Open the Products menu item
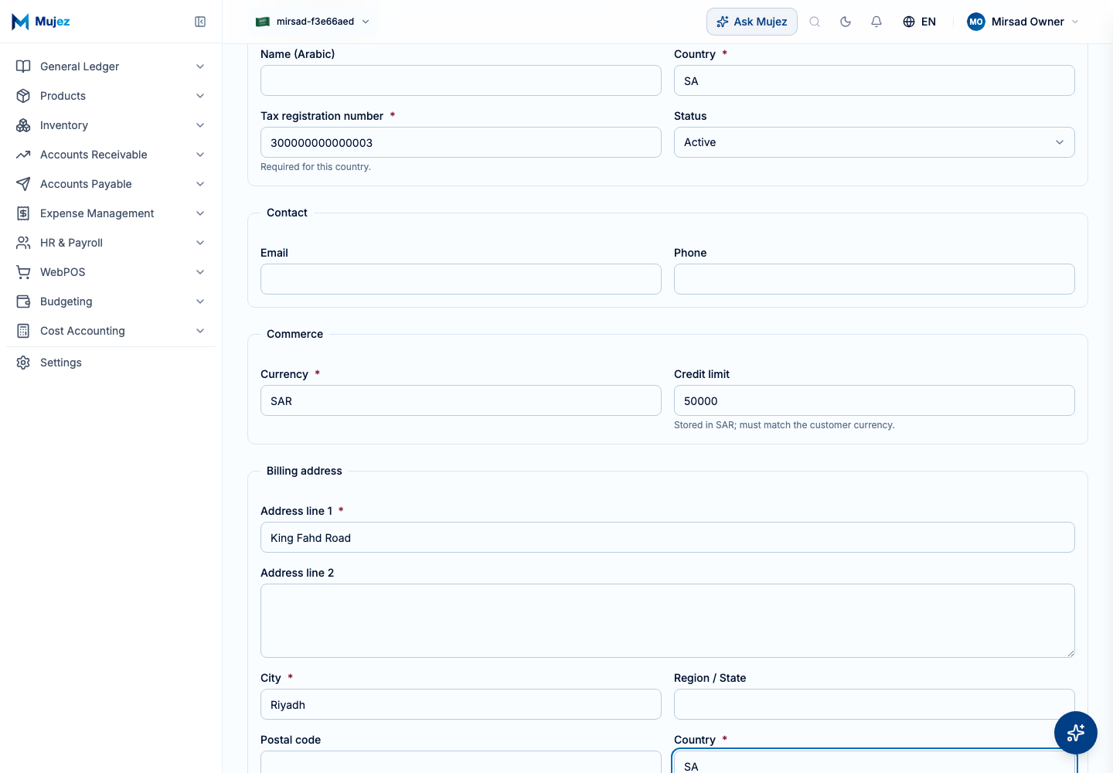This screenshot has width=1113, height=773. tap(111, 96)
